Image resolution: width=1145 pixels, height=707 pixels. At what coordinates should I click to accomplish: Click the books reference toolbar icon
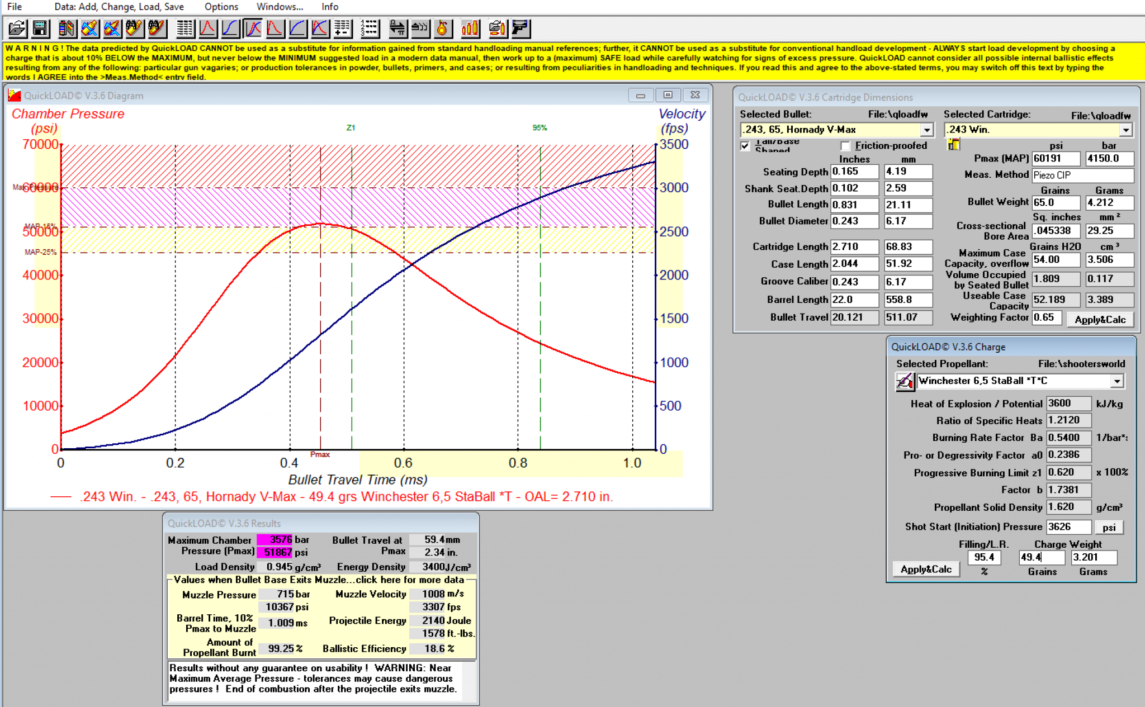tap(67, 28)
